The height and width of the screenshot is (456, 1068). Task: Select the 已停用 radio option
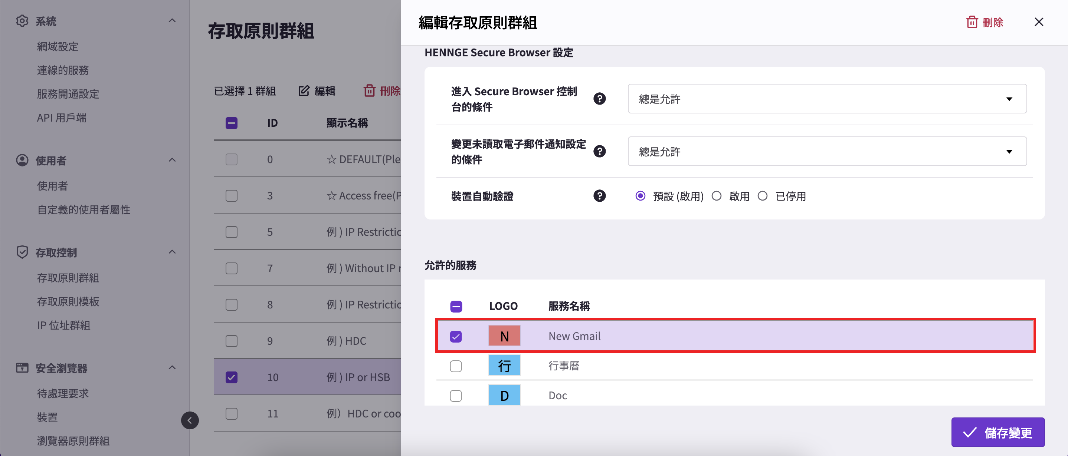tap(762, 196)
